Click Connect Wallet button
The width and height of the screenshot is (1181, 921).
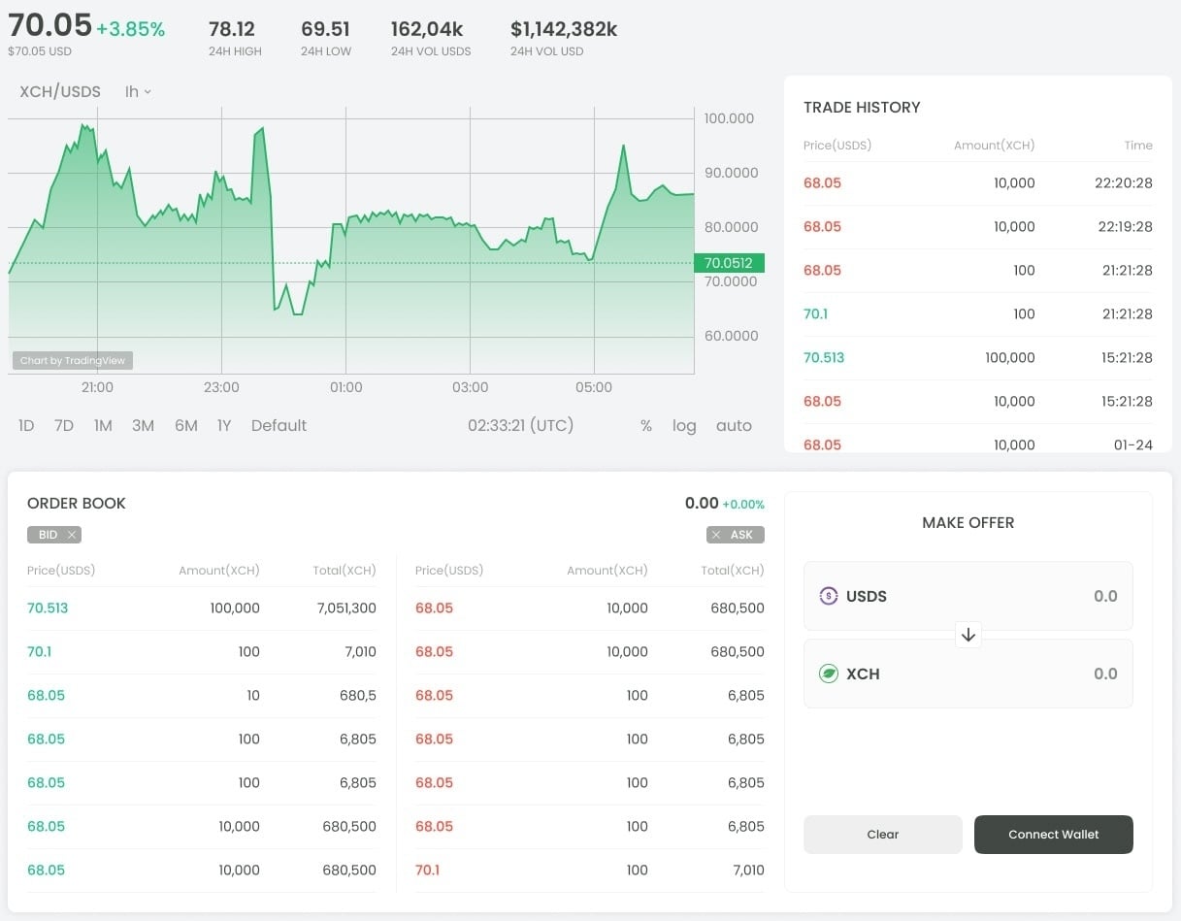(1054, 835)
